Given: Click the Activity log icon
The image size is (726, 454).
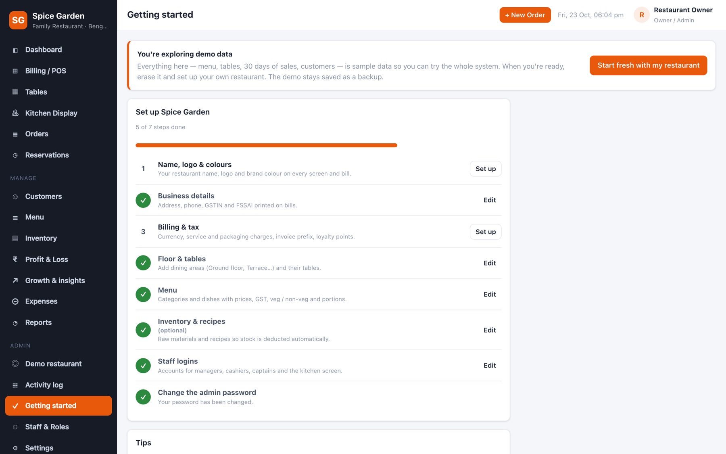Looking at the screenshot, I should pyautogui.click(x=15, y=385).
